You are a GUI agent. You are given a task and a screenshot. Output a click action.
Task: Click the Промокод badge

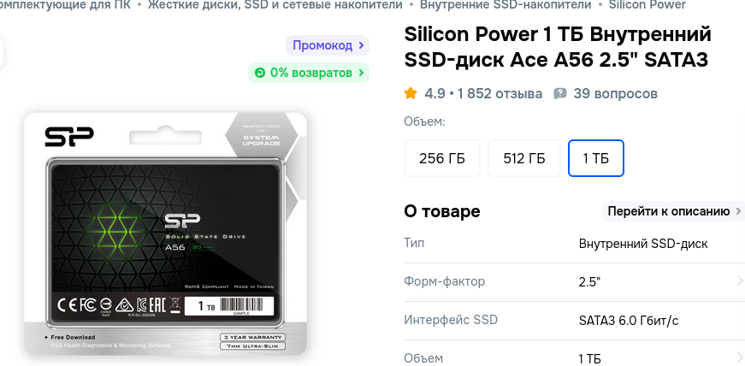pos(322,45)
